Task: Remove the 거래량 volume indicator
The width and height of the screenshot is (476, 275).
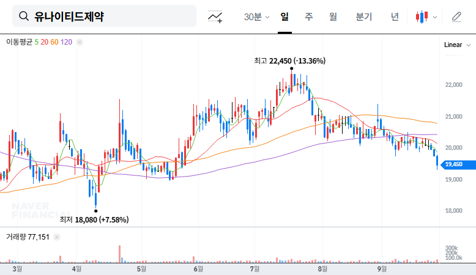Action: (57, 237)
